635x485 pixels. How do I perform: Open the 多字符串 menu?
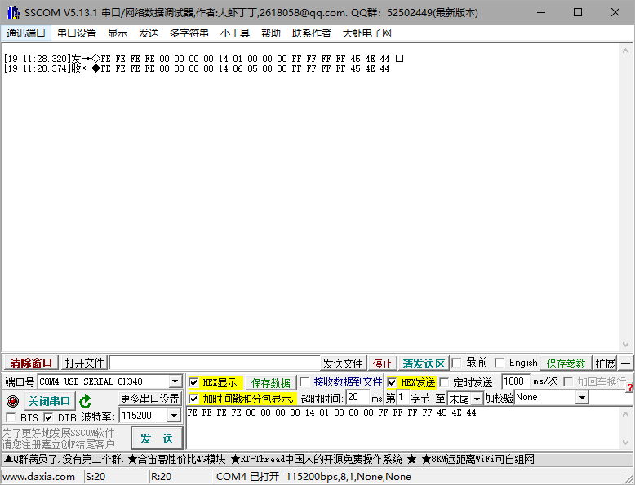point(189,33)
